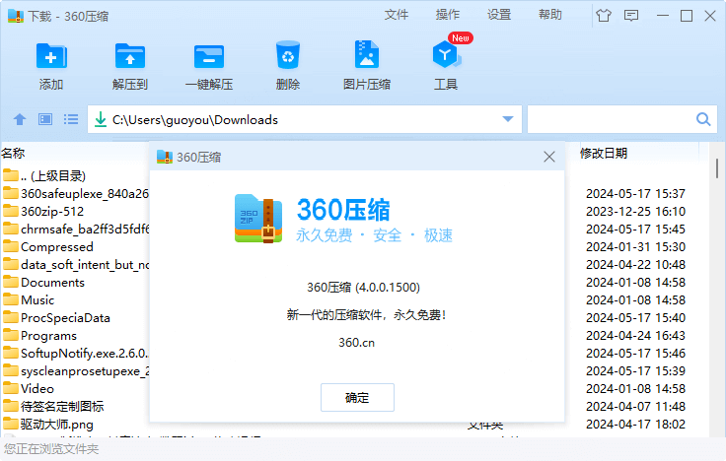Close the 360压缩 about dialog
726x461 pixels.
click(549, 157)
